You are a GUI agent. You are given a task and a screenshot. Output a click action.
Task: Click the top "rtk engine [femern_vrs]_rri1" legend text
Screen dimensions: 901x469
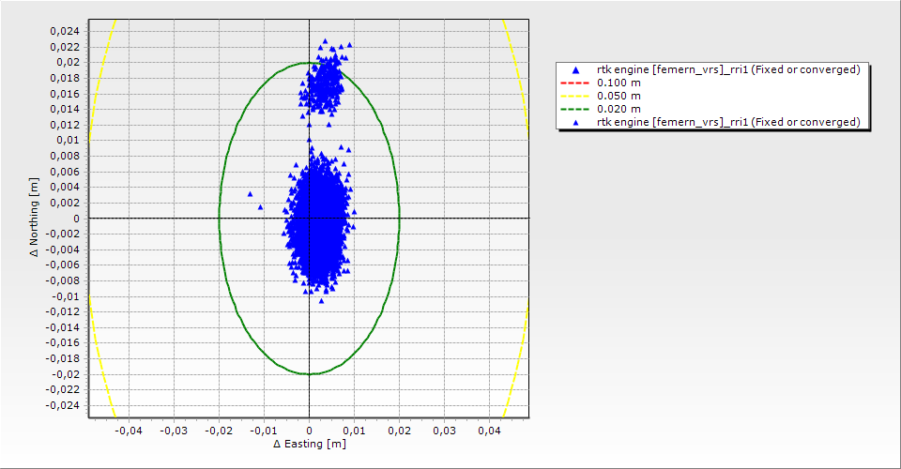pyautogui.click(x=728, y=69)
